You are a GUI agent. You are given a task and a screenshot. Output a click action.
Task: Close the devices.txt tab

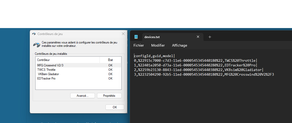198,37
